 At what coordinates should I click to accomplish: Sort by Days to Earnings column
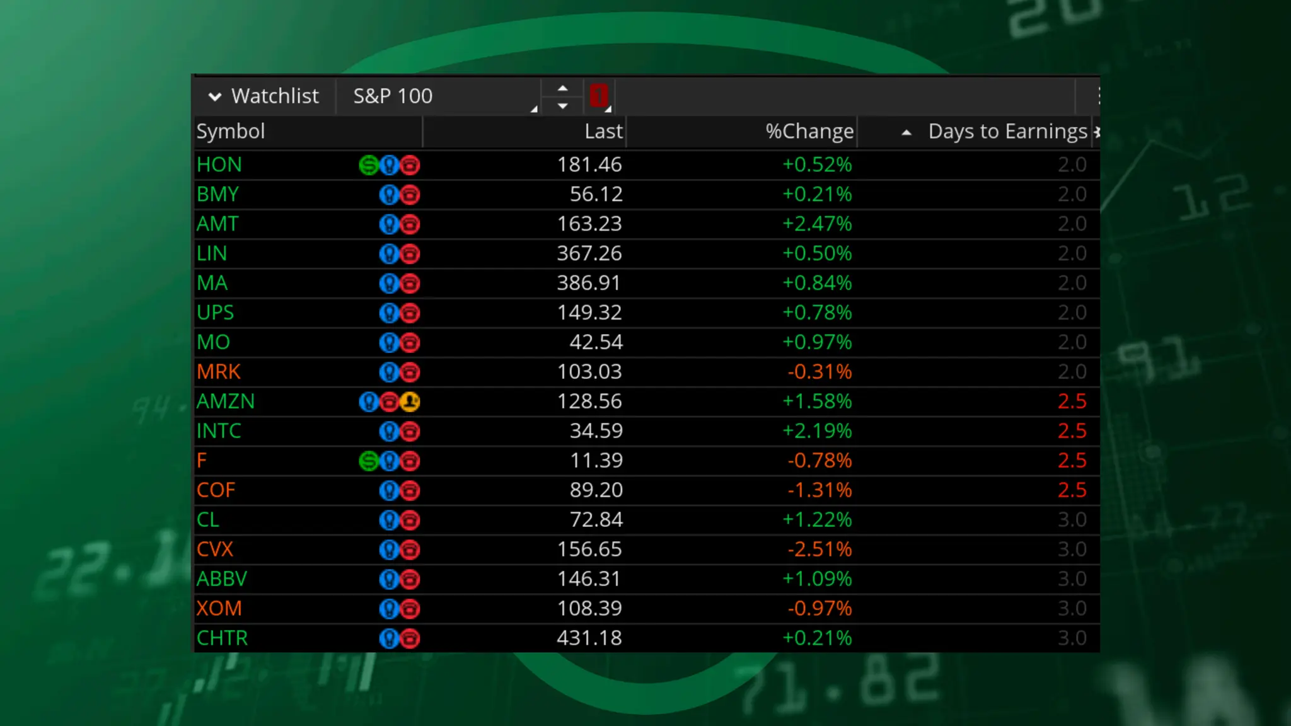[x=1007, y=131]
